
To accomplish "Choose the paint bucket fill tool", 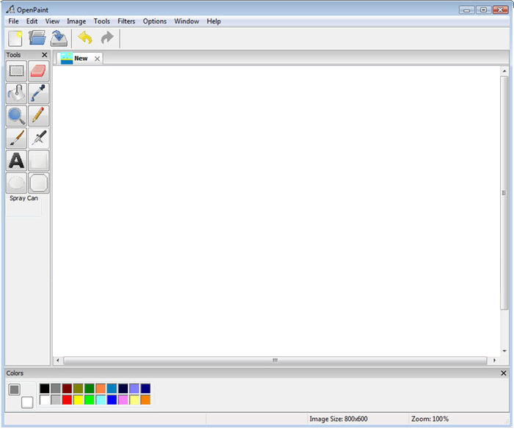I will pos(16,93).
